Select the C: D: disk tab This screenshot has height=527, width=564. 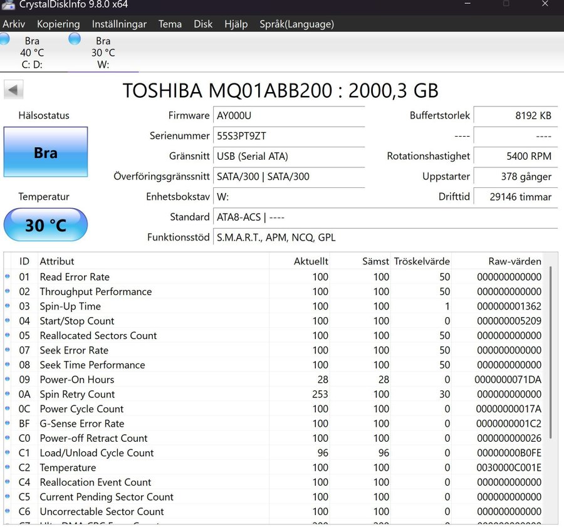[x=32, y=53]
